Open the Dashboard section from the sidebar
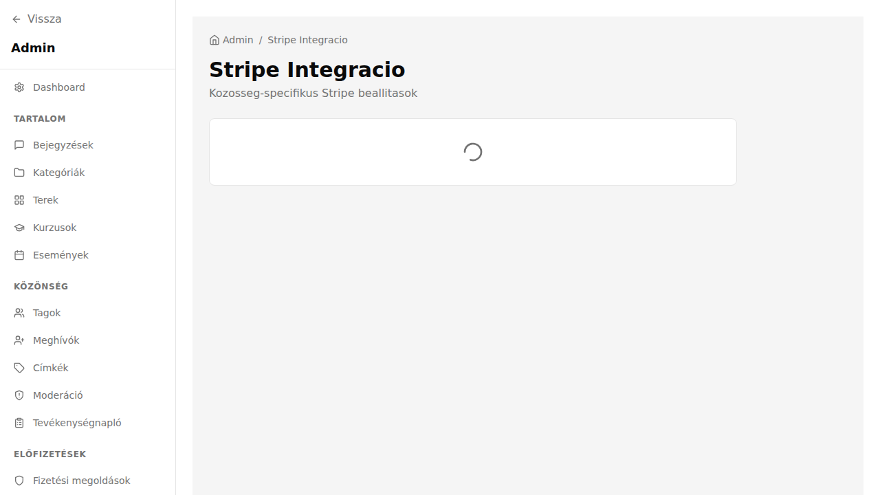 coord(58,87)
